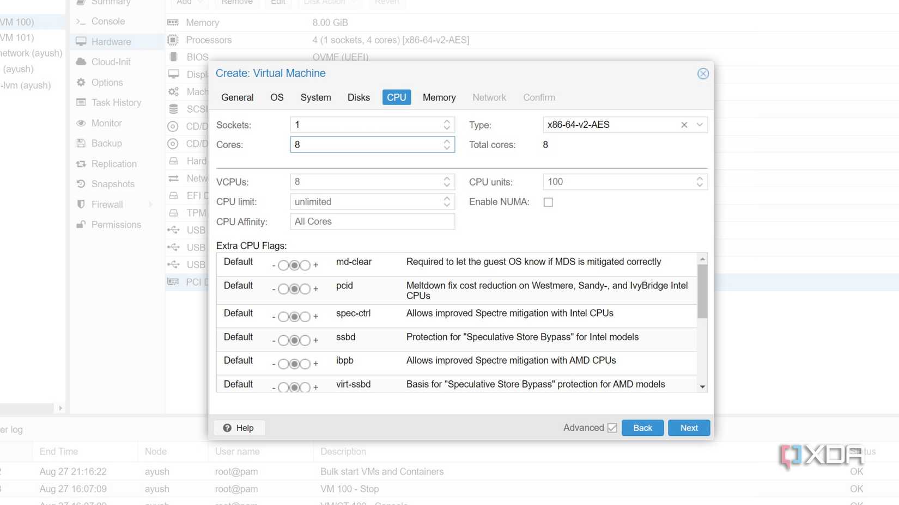Toggle the Enable NUMA checkbox

point(548,202)
